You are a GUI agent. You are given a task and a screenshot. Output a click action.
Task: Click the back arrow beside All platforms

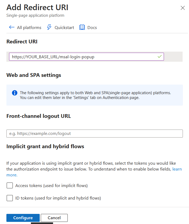pos(11,27)
